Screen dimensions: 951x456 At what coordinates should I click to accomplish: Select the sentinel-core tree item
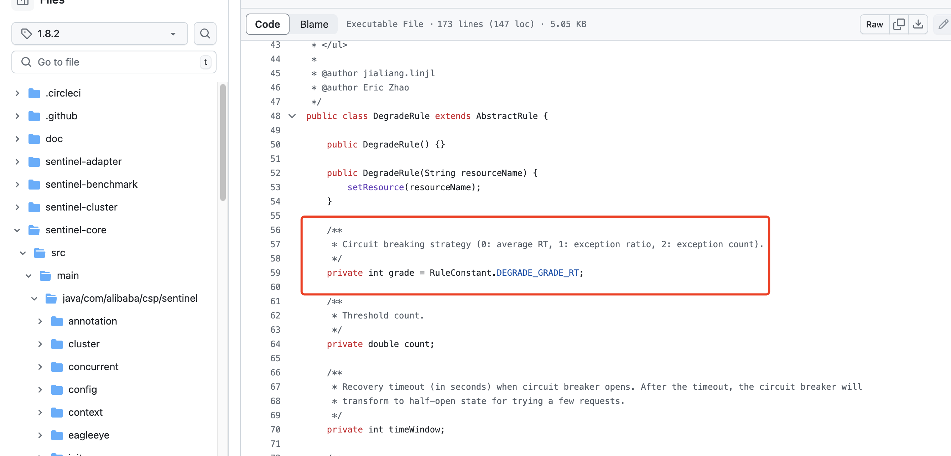pos(76,230)
